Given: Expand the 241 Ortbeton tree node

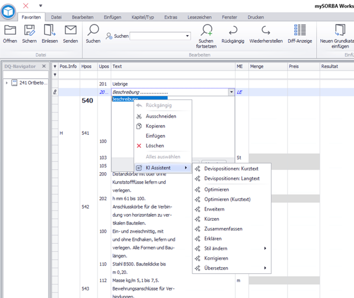Looking at the screenshot, I should [7, 83].
